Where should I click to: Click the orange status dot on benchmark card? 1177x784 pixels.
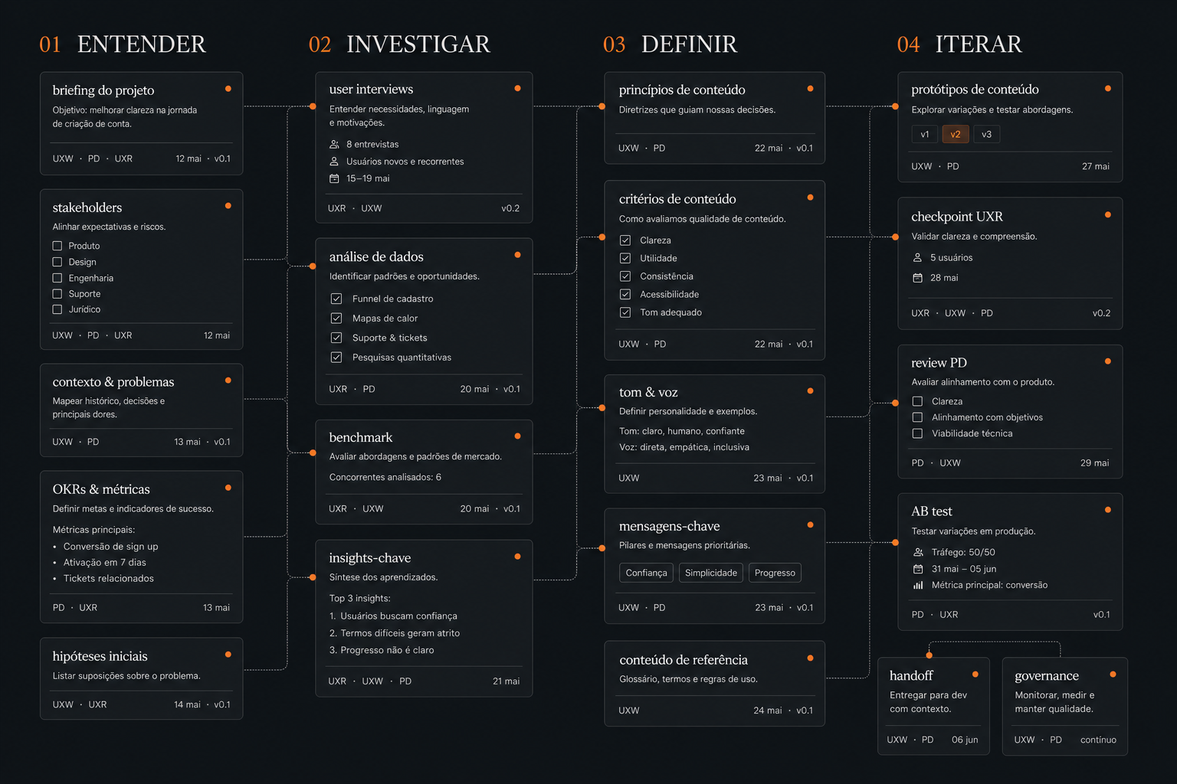(x=518, y=436)
